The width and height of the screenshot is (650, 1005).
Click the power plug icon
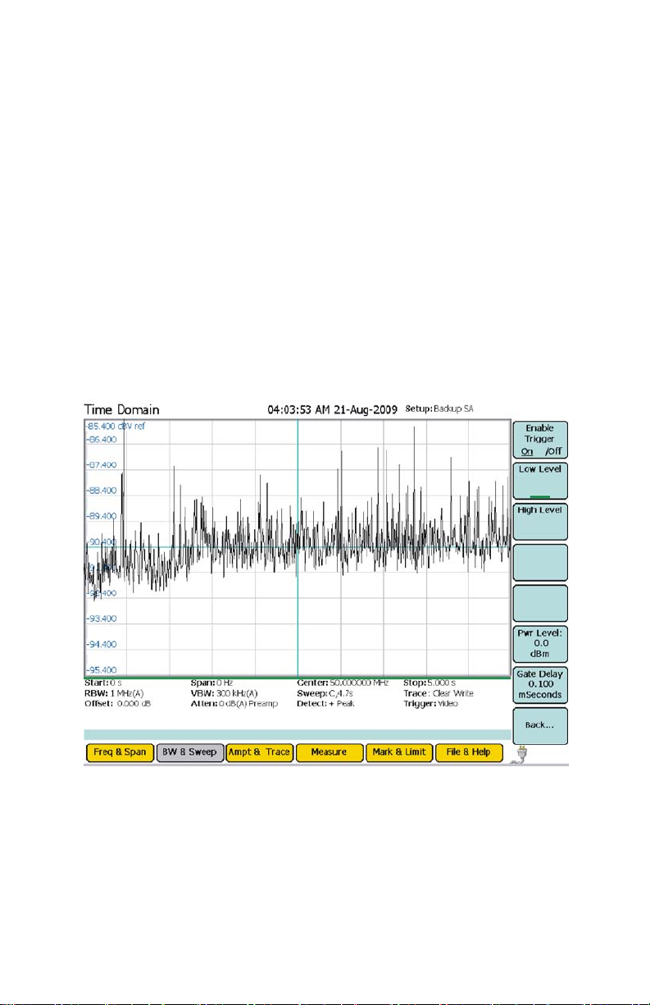[x=520, y=753]
